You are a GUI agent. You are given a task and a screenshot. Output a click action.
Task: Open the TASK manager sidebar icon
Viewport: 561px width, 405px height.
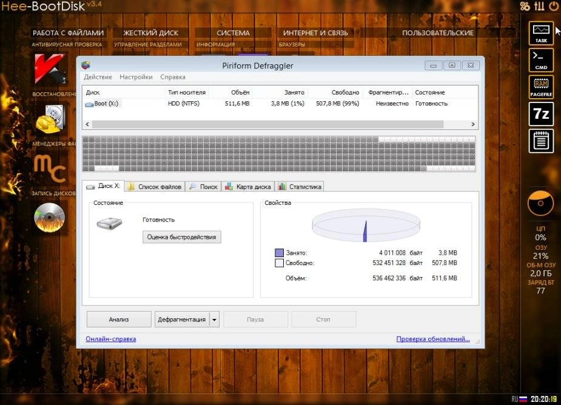click(x=541, y=33)
